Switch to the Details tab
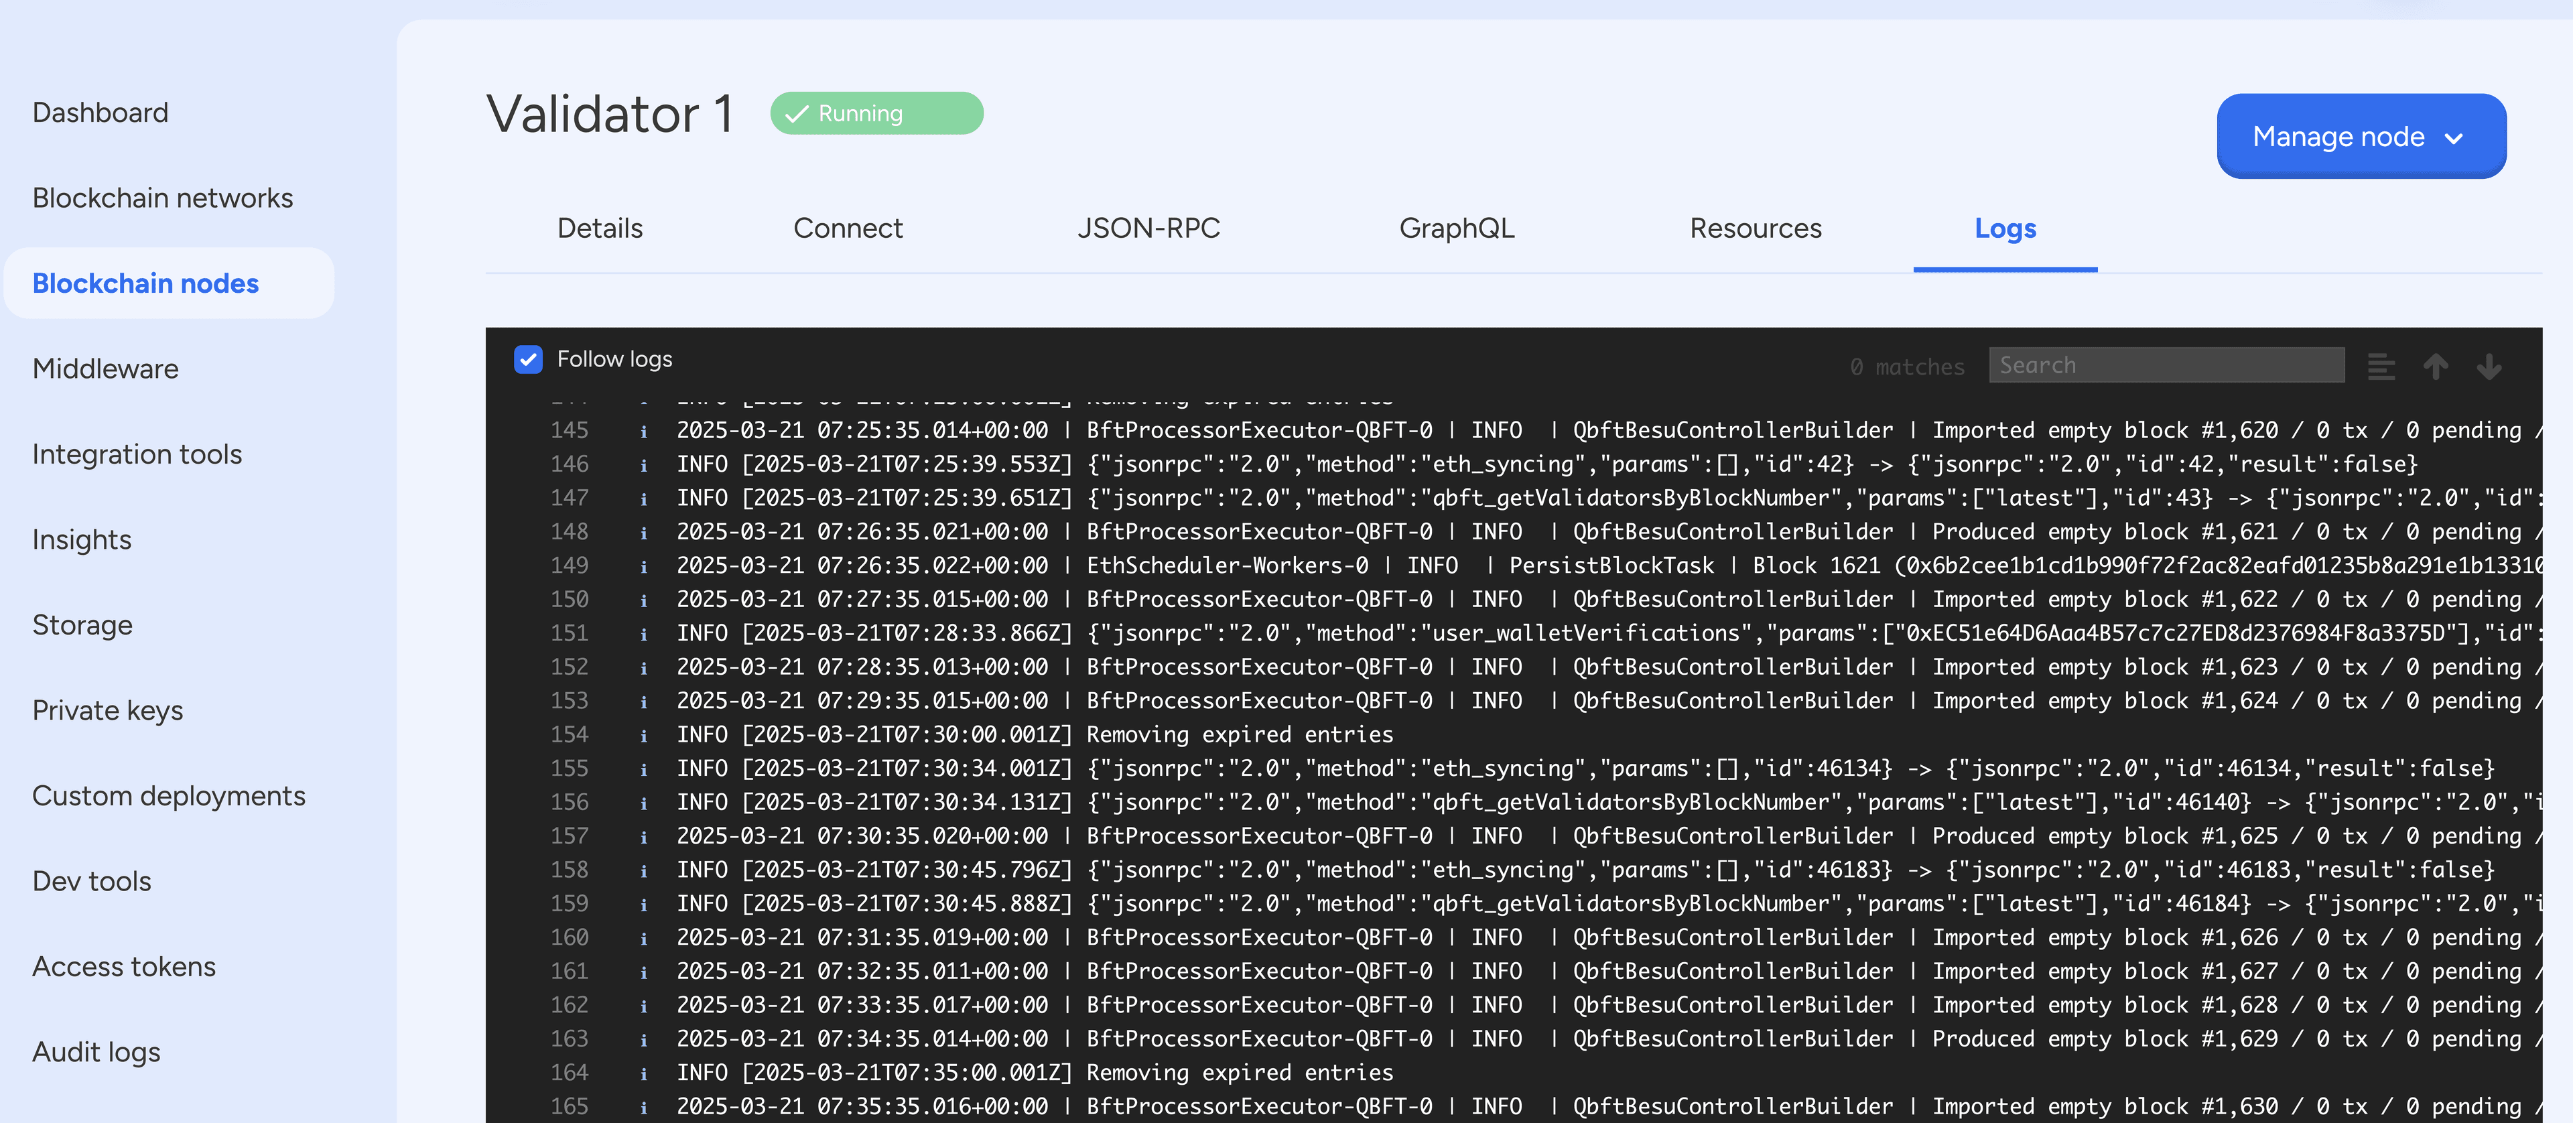 pyautogui.click(x=600, y=228)
